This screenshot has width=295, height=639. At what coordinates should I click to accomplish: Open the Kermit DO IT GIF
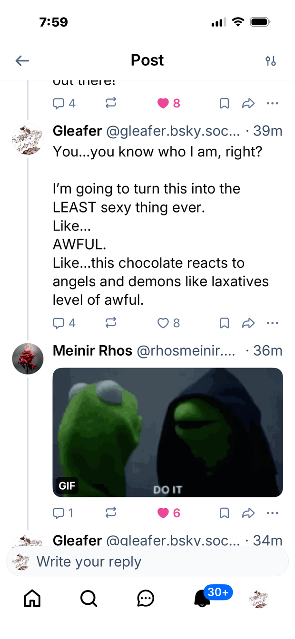pyautogui.click(x=167, y=432)
